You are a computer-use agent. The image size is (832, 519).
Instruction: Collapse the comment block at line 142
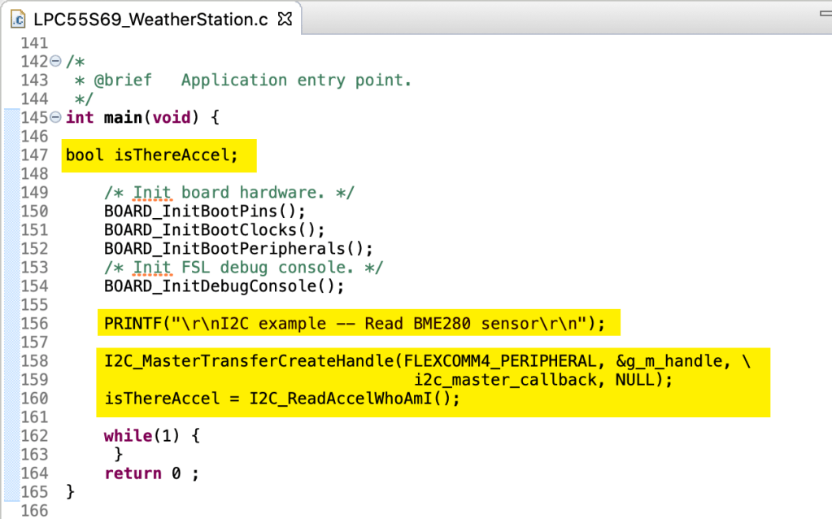tap(55, 62)
